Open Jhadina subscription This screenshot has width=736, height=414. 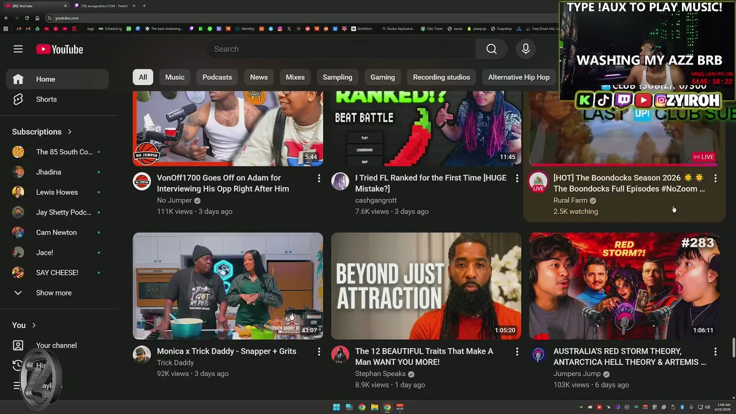pyautogui.click(x=57, y=172)
